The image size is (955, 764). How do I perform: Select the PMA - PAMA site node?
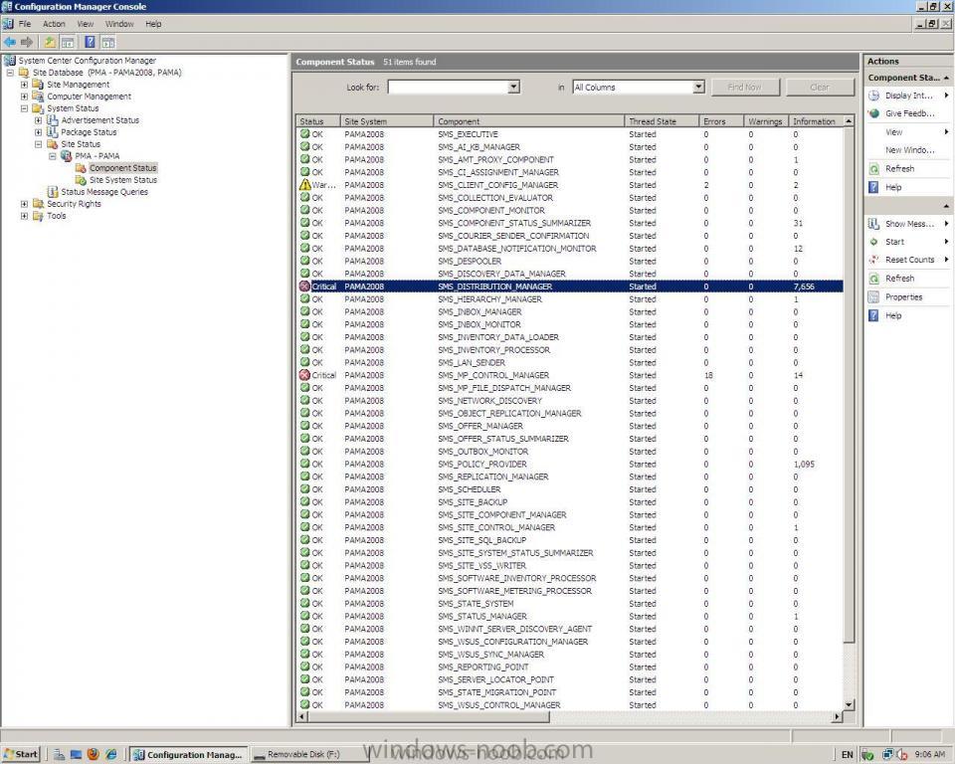(x=96, y=156)
